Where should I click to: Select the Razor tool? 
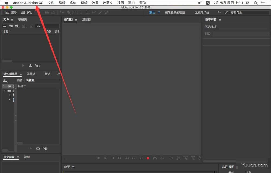(x=69, y=12)
